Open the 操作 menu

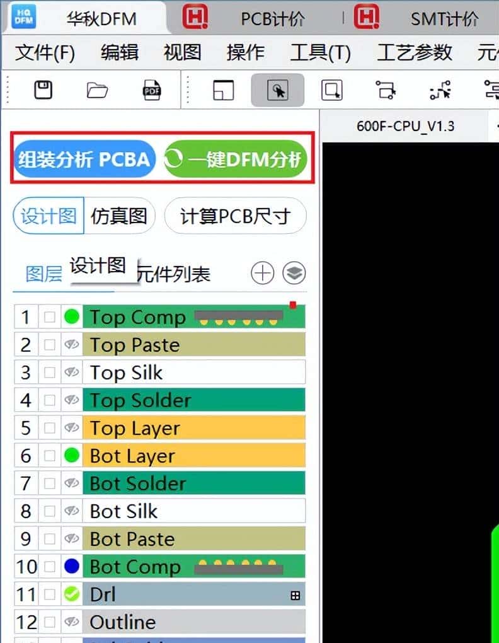click(x=245, y=52)
